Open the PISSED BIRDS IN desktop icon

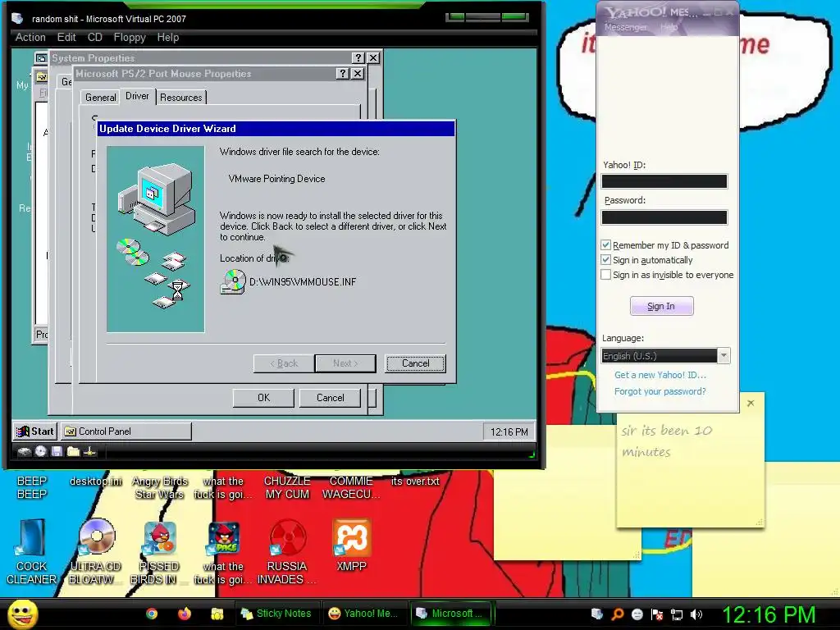158,552
